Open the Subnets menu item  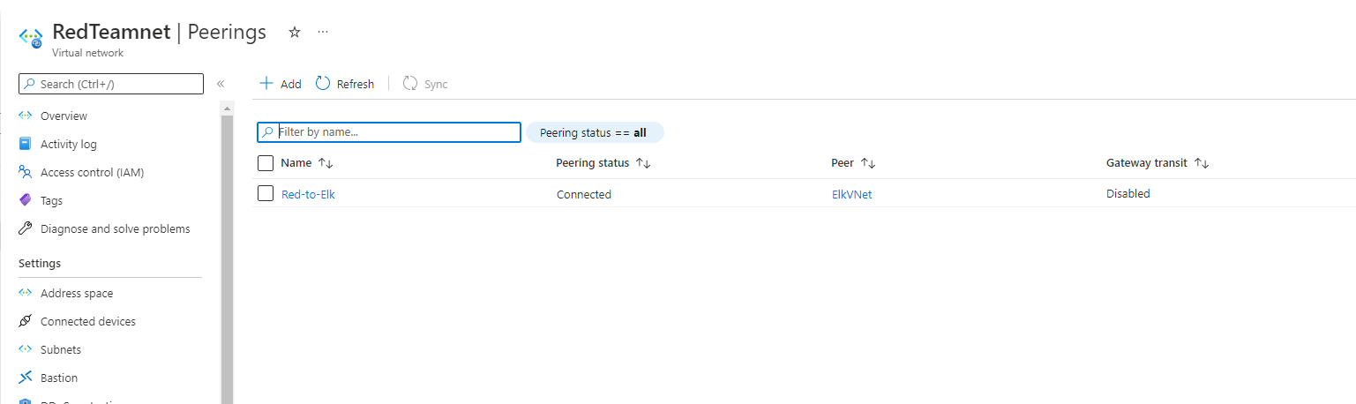(x=61, y=349)
